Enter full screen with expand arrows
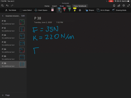The width and height of the screenshot is (131, 98). (129, 5)
